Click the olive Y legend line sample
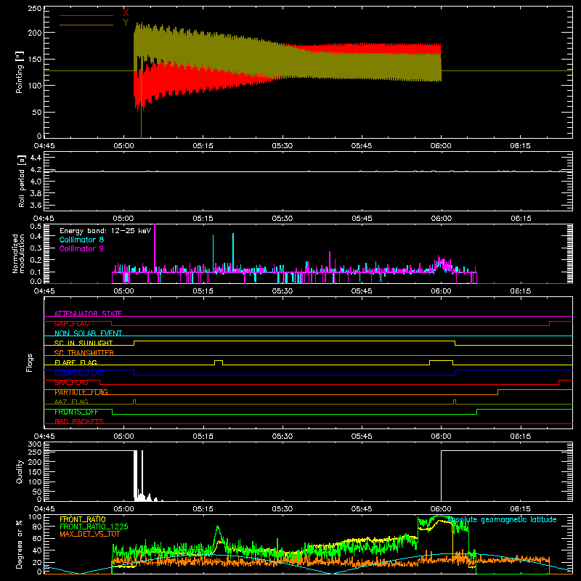This screenshot has width=581, height=581. pyautogui.click(x=86, y=25)
